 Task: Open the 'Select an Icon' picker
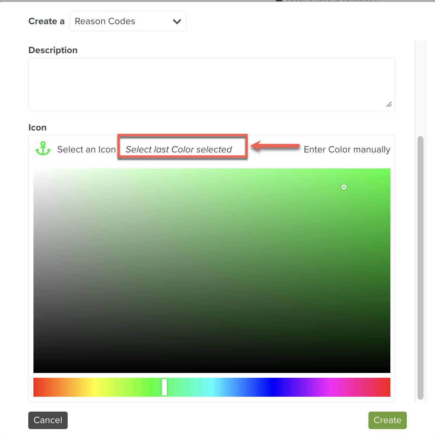coord(86,149)
